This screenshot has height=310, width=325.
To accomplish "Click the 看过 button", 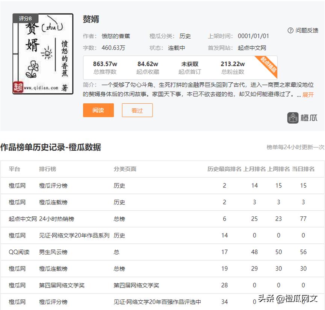I will [x=137, y=110].
